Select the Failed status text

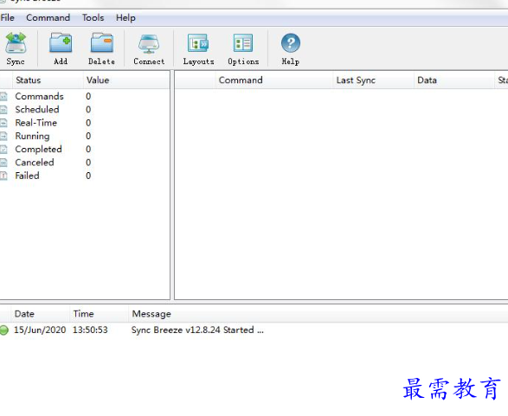[x=27, y=176]
